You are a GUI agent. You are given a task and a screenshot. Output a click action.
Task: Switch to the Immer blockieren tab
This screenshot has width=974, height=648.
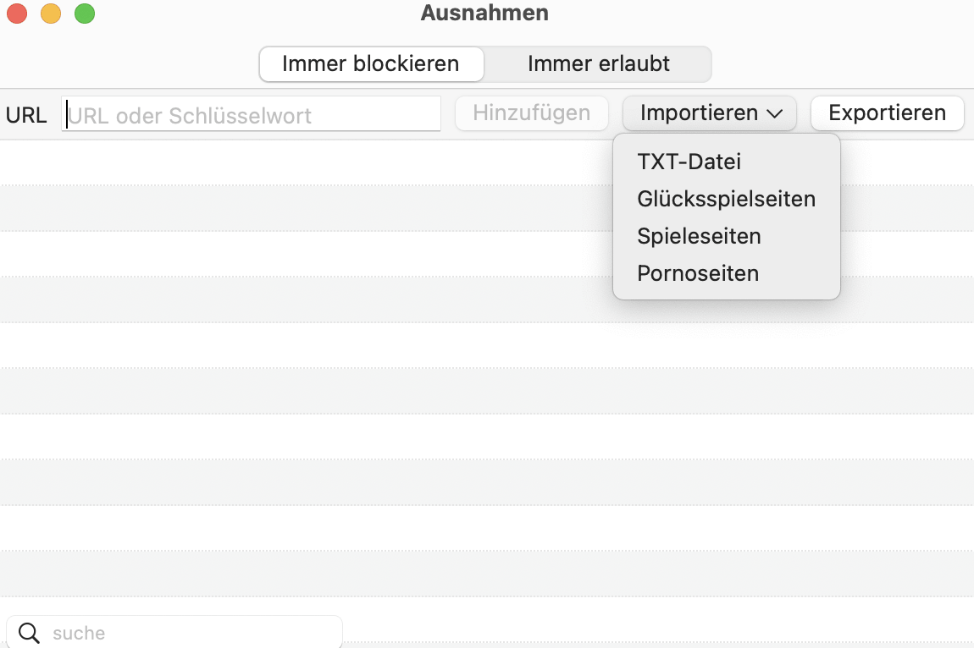coord(372,64)
